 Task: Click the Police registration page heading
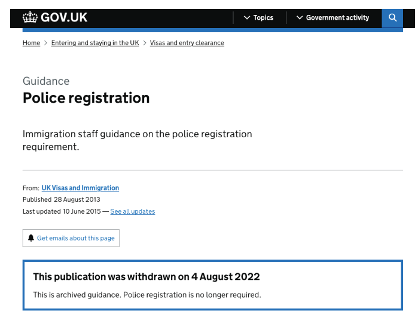[86, 98]
